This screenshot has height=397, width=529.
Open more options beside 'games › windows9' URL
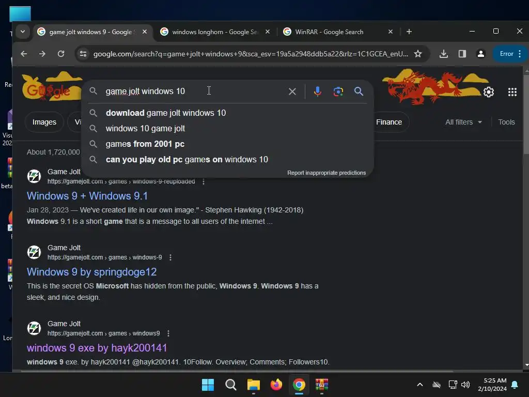point(168,333)
